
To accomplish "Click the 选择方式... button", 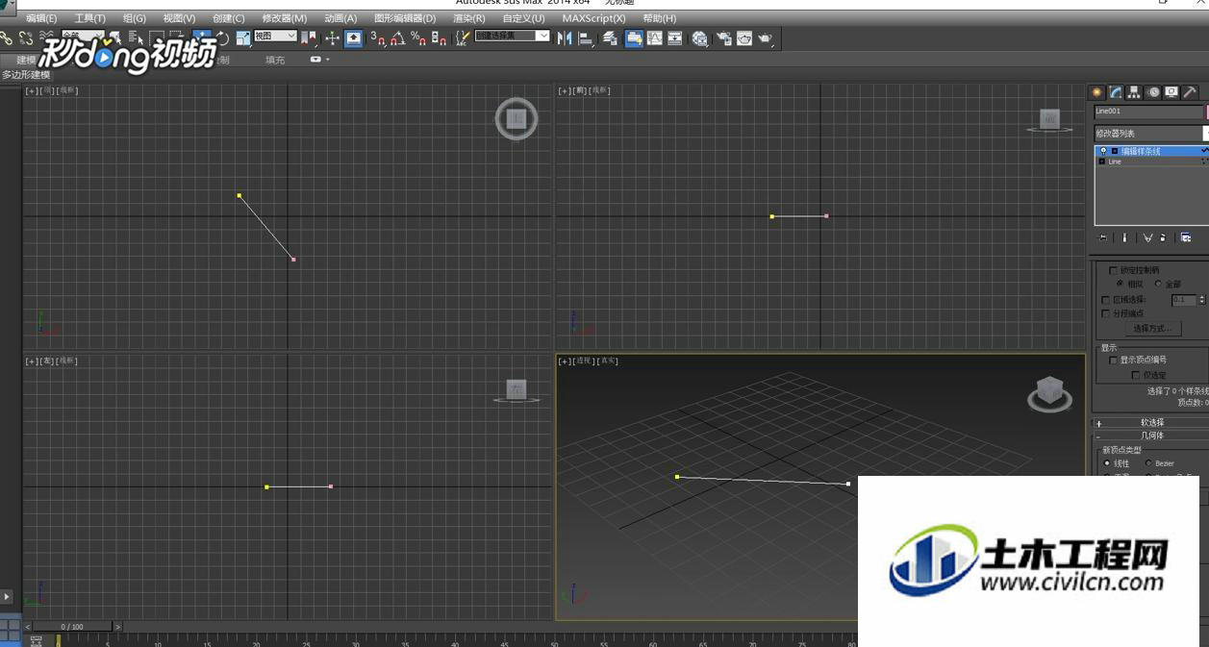I will [1151, 329].
